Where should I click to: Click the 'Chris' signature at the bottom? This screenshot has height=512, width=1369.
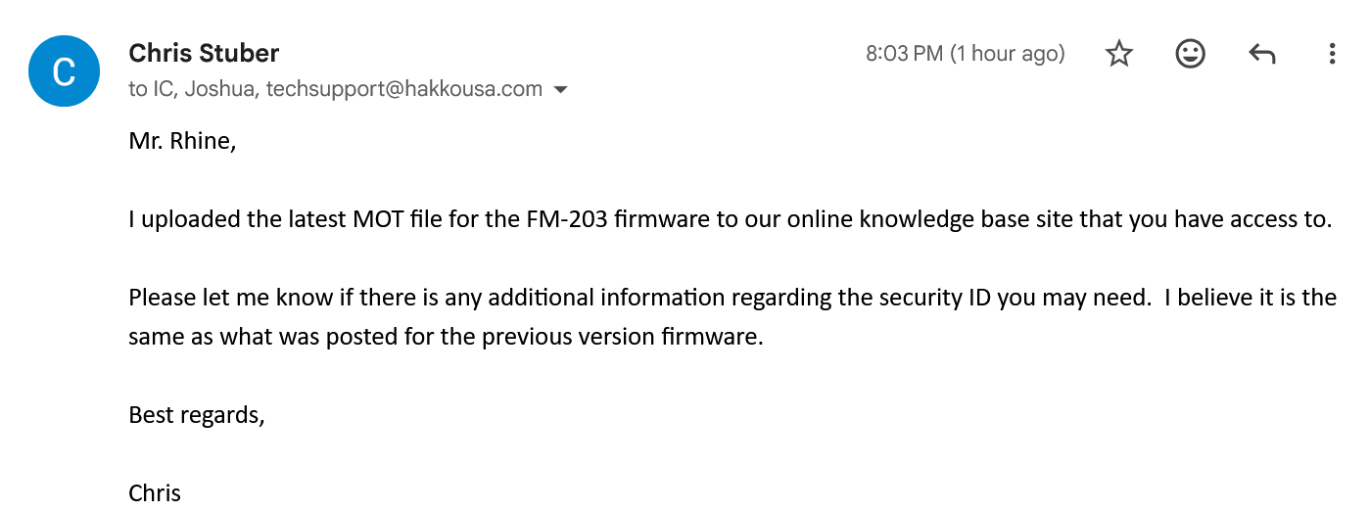coord(155,492)
